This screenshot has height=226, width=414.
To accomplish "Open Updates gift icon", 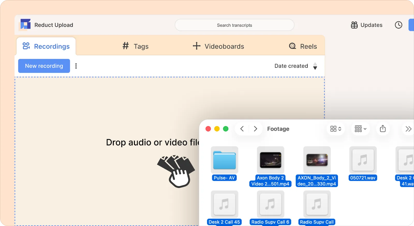I will (x=354, y=25).
